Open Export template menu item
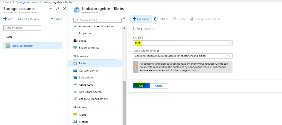The width and height of the screenshot is (282, 125). pos(89,47)
